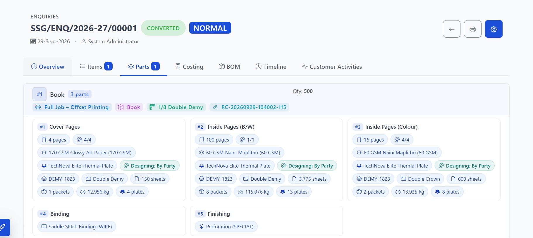
Task: Switch to the Costing tab
Action: click(x=189, y=67)
